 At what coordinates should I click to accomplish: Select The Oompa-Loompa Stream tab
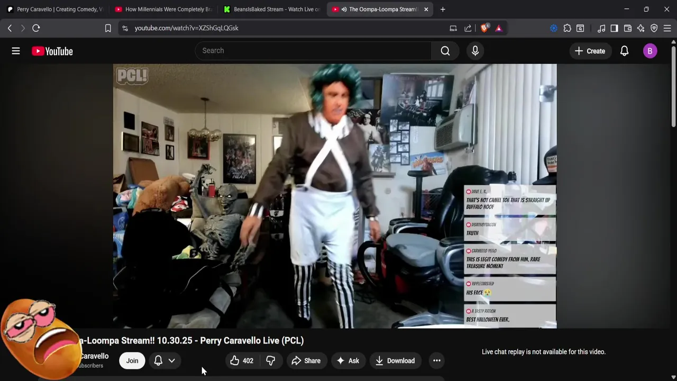[x=379, y=9]
